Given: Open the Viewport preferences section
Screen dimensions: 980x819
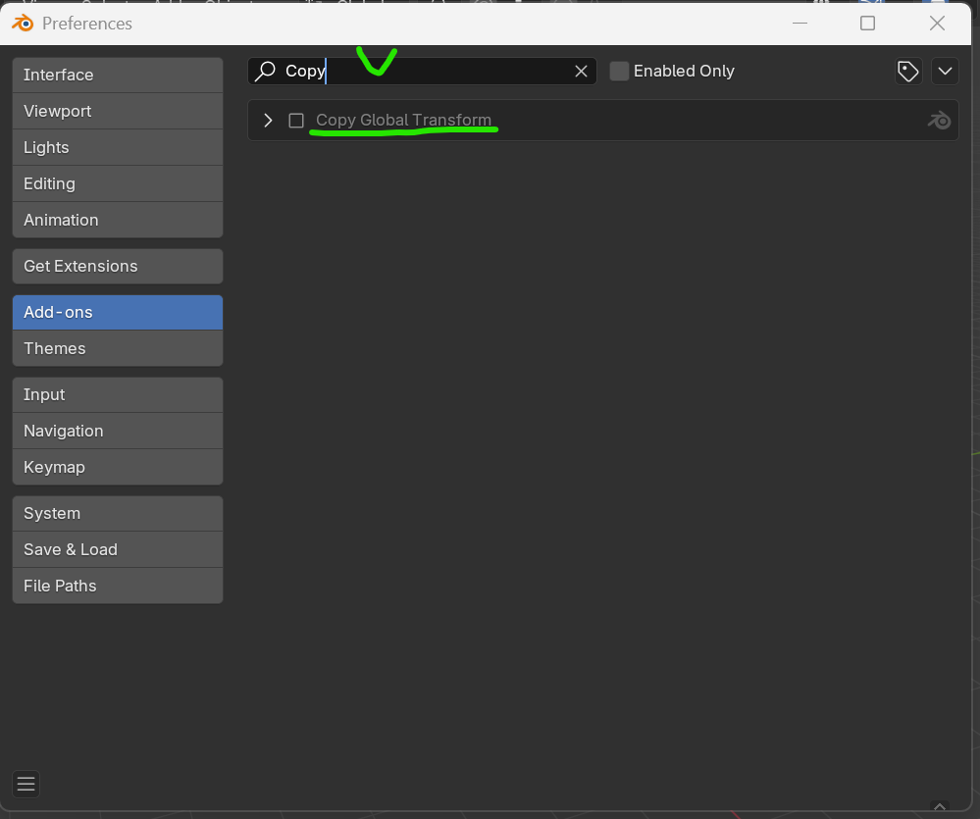Looking at the screenshot, I should point(118,112).
